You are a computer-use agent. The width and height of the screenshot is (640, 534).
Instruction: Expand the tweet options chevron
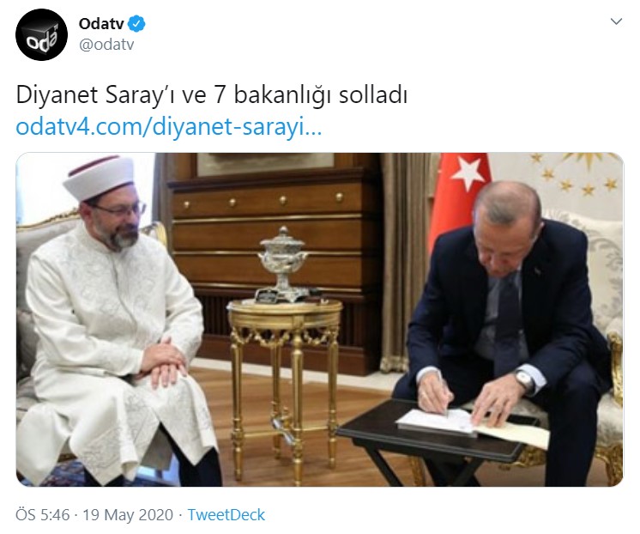pyautogui.click(x=616, y=21)
